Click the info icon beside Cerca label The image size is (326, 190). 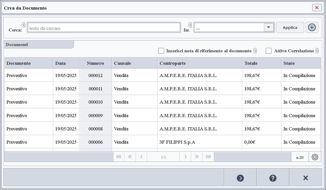point(23,25)
